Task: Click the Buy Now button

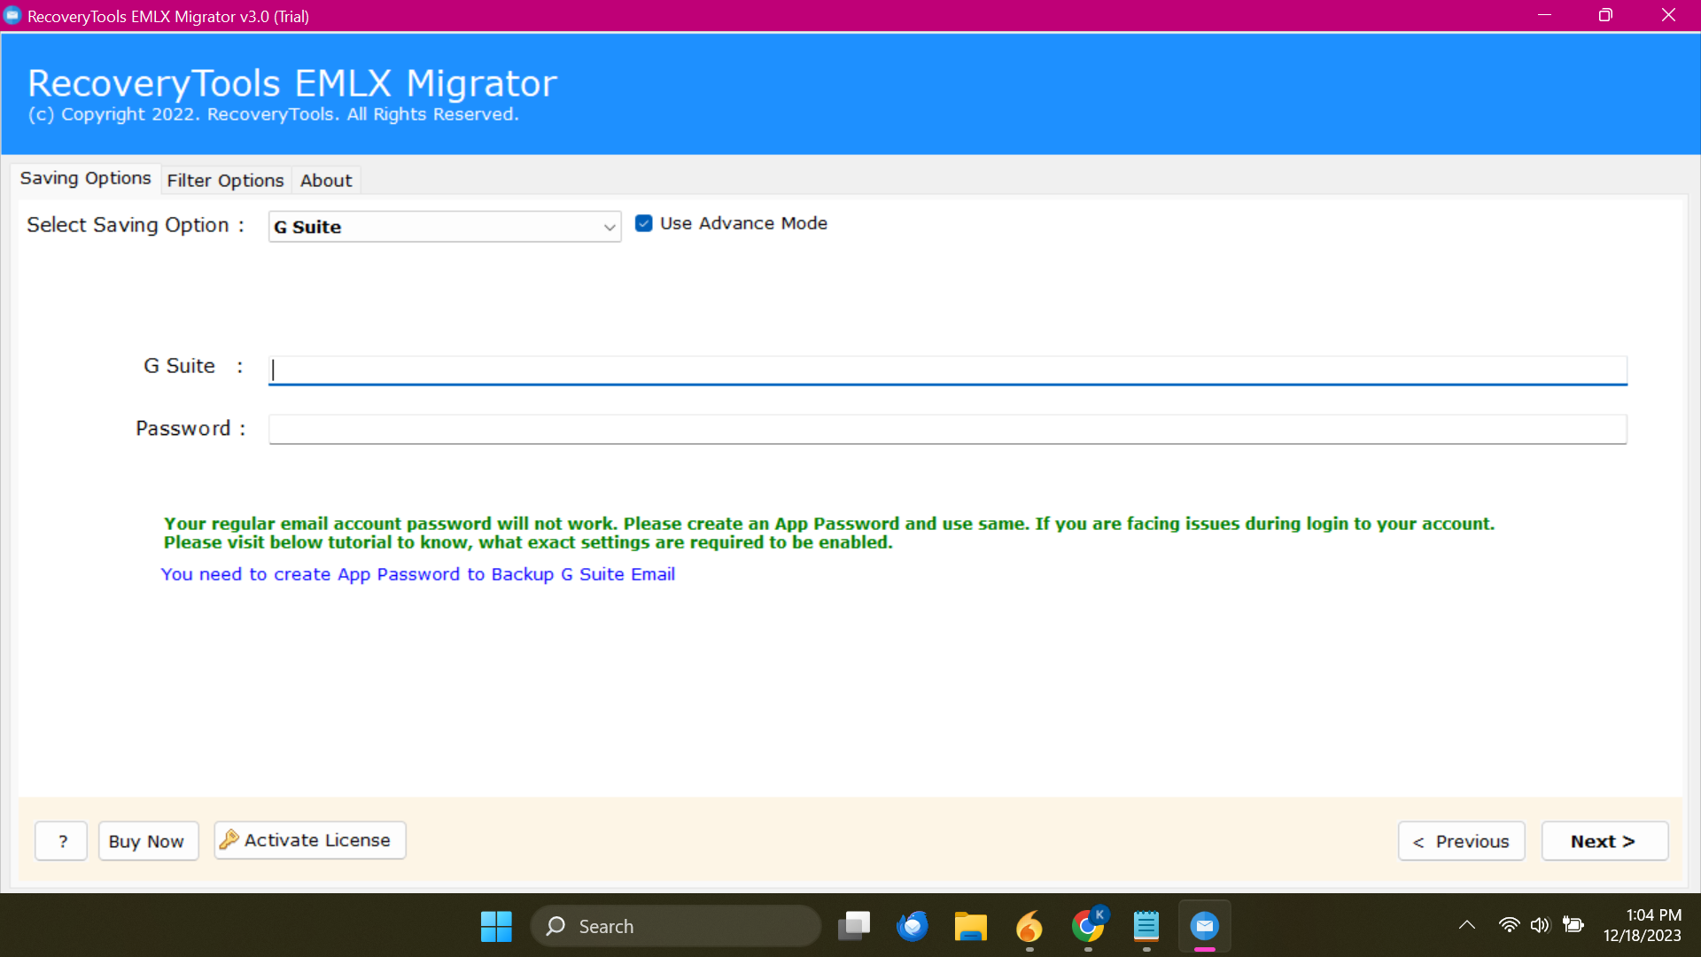Action: pos(148,841)
